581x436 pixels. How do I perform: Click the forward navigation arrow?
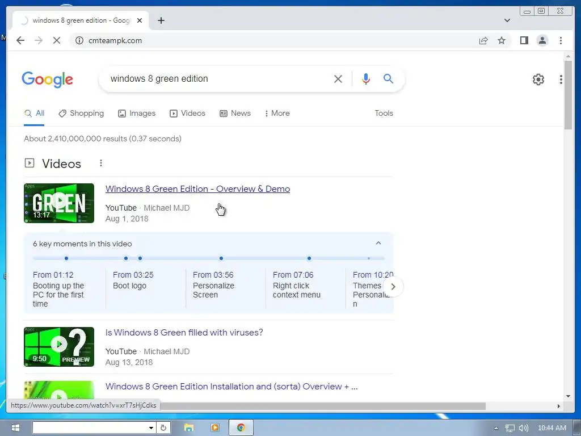39,40
